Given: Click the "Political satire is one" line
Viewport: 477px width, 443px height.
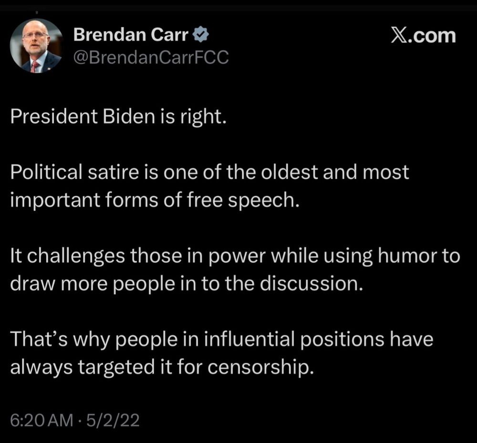Looking at the screenshot, I should point(209,172).
